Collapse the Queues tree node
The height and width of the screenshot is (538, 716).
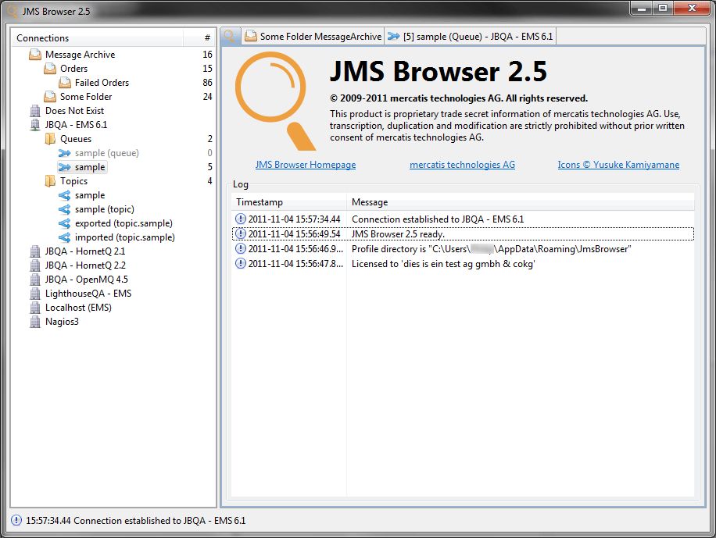(x=37, y=139)
